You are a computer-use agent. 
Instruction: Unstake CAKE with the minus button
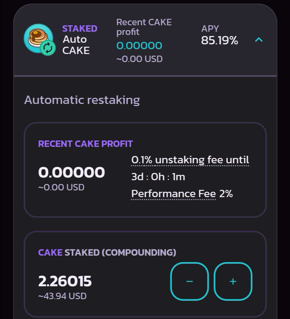[190, 281]
